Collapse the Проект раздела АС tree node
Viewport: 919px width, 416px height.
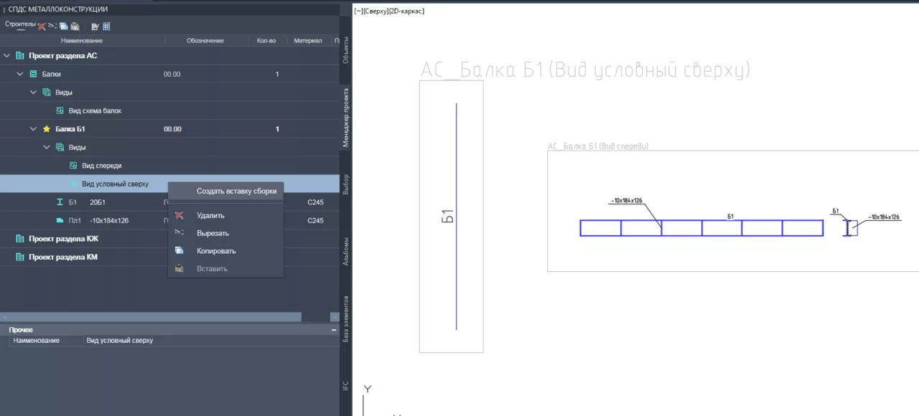tap(7, 55)
